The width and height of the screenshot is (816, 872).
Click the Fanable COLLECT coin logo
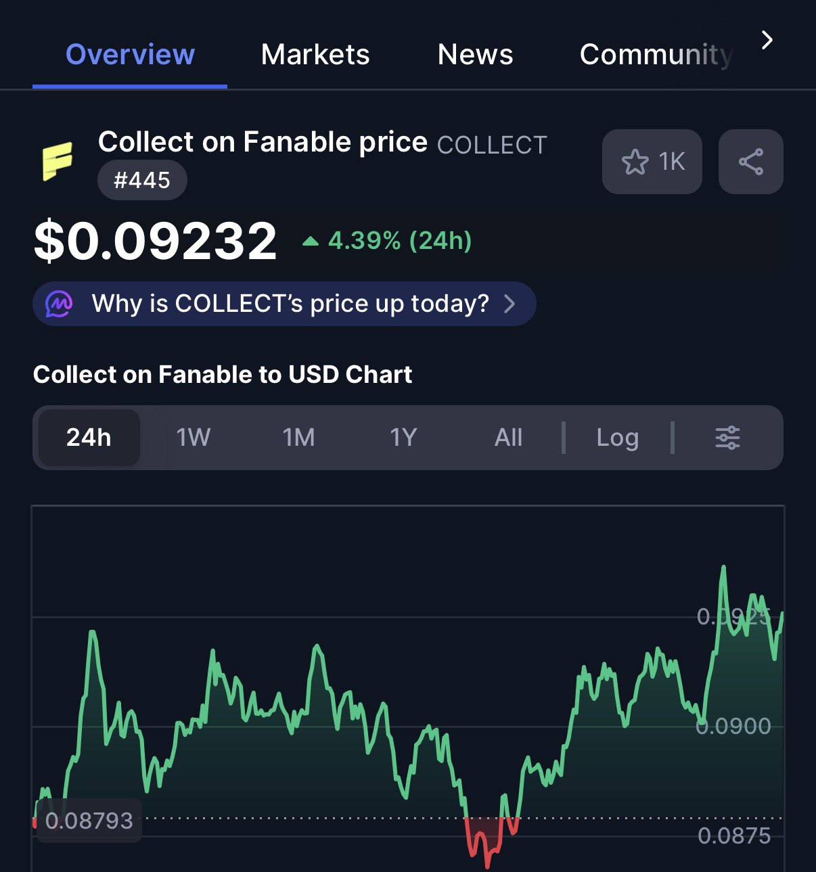(x=58, y=161)
